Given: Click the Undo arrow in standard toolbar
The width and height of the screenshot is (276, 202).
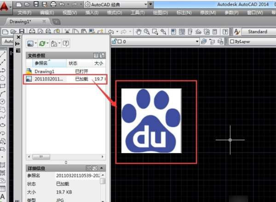Looking at the screenshot, I should (x=111, y=32).
